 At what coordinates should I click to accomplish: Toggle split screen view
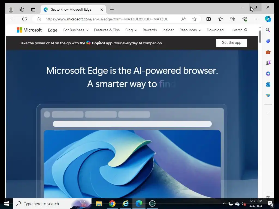click(208, 19)
